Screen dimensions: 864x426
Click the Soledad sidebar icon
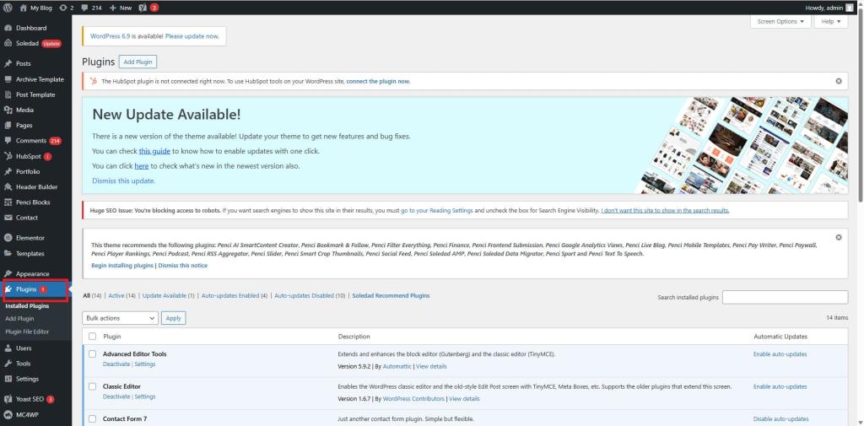(8, 44)
